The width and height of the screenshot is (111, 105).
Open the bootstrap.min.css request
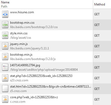coord(55,25)
